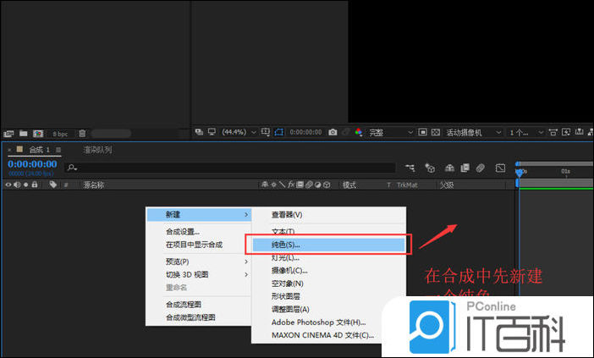
Task: Click the show channel RGB color icon
Action: (x=359, y=133)
